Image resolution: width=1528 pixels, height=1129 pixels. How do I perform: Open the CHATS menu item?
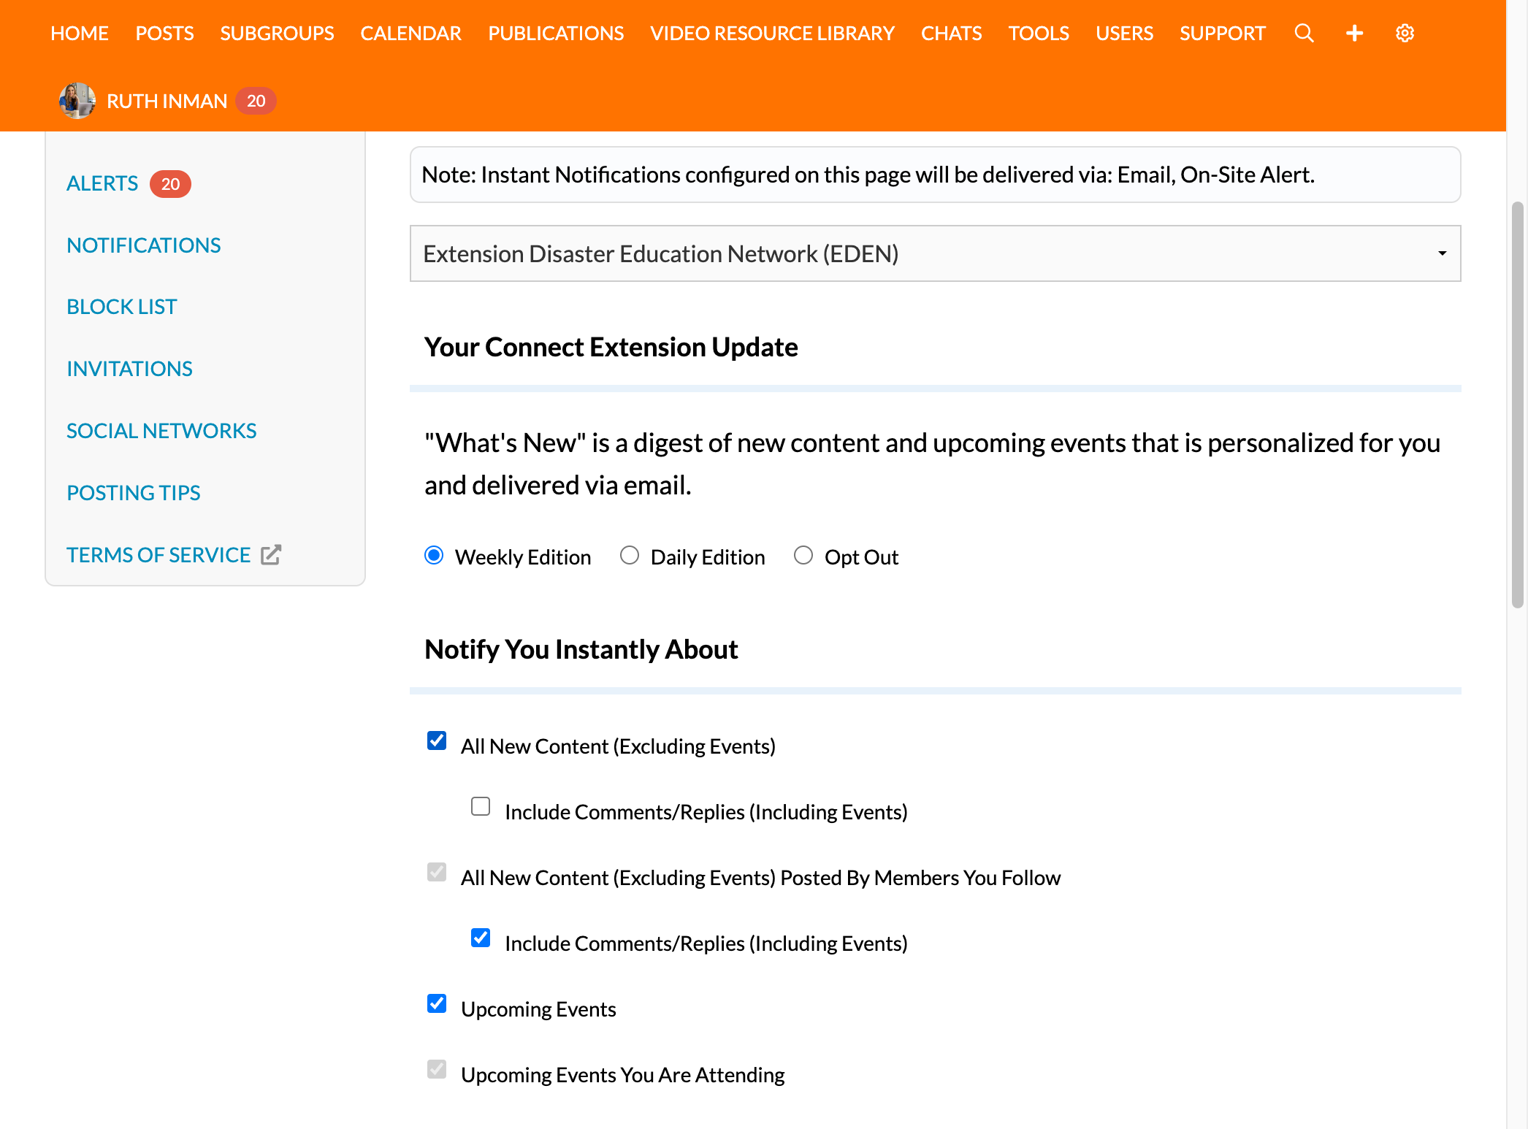951,33
